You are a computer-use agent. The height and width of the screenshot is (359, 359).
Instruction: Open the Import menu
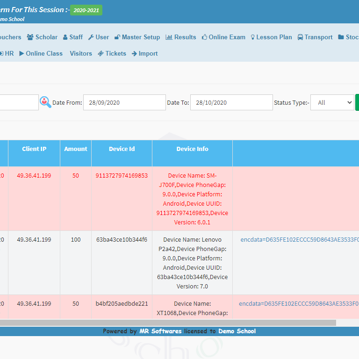coord(145,54)
